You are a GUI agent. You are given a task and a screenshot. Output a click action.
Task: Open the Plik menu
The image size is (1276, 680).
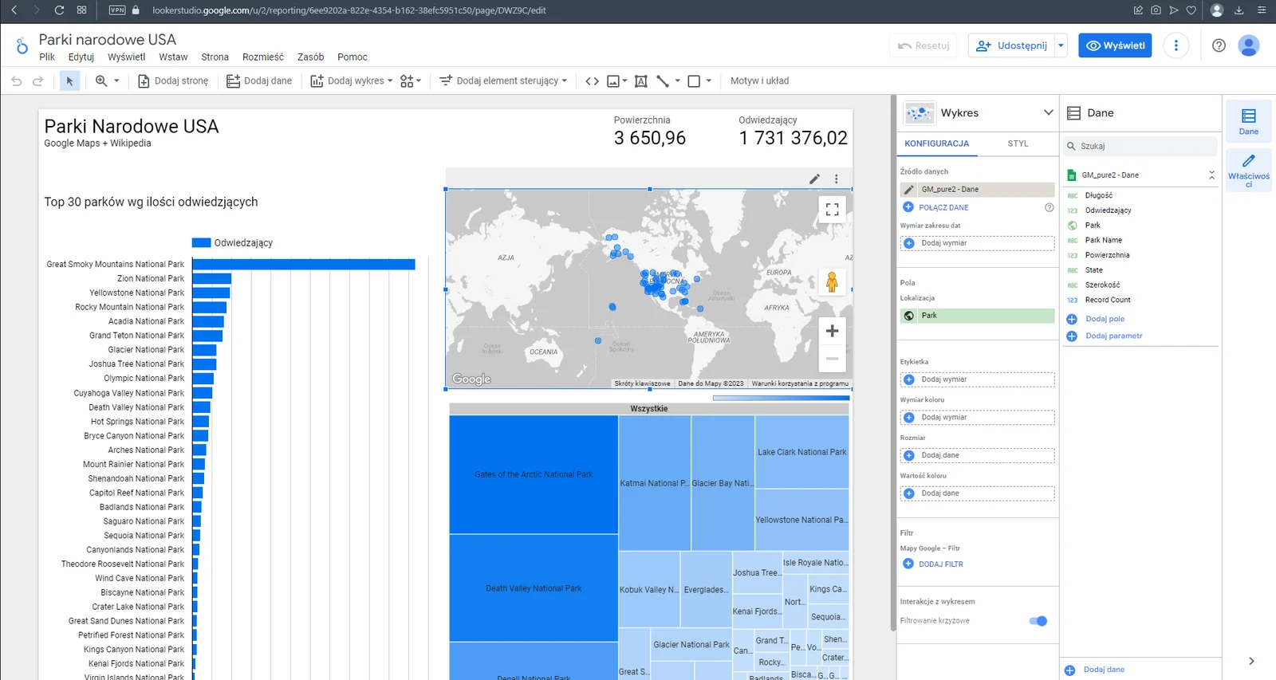coord(47,57)
